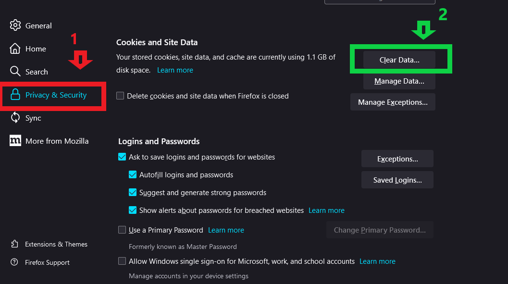This screenshot has height=284, width=508.
Task: Enable Delete cookies when Firefox is closed
Action: point(120,96)
